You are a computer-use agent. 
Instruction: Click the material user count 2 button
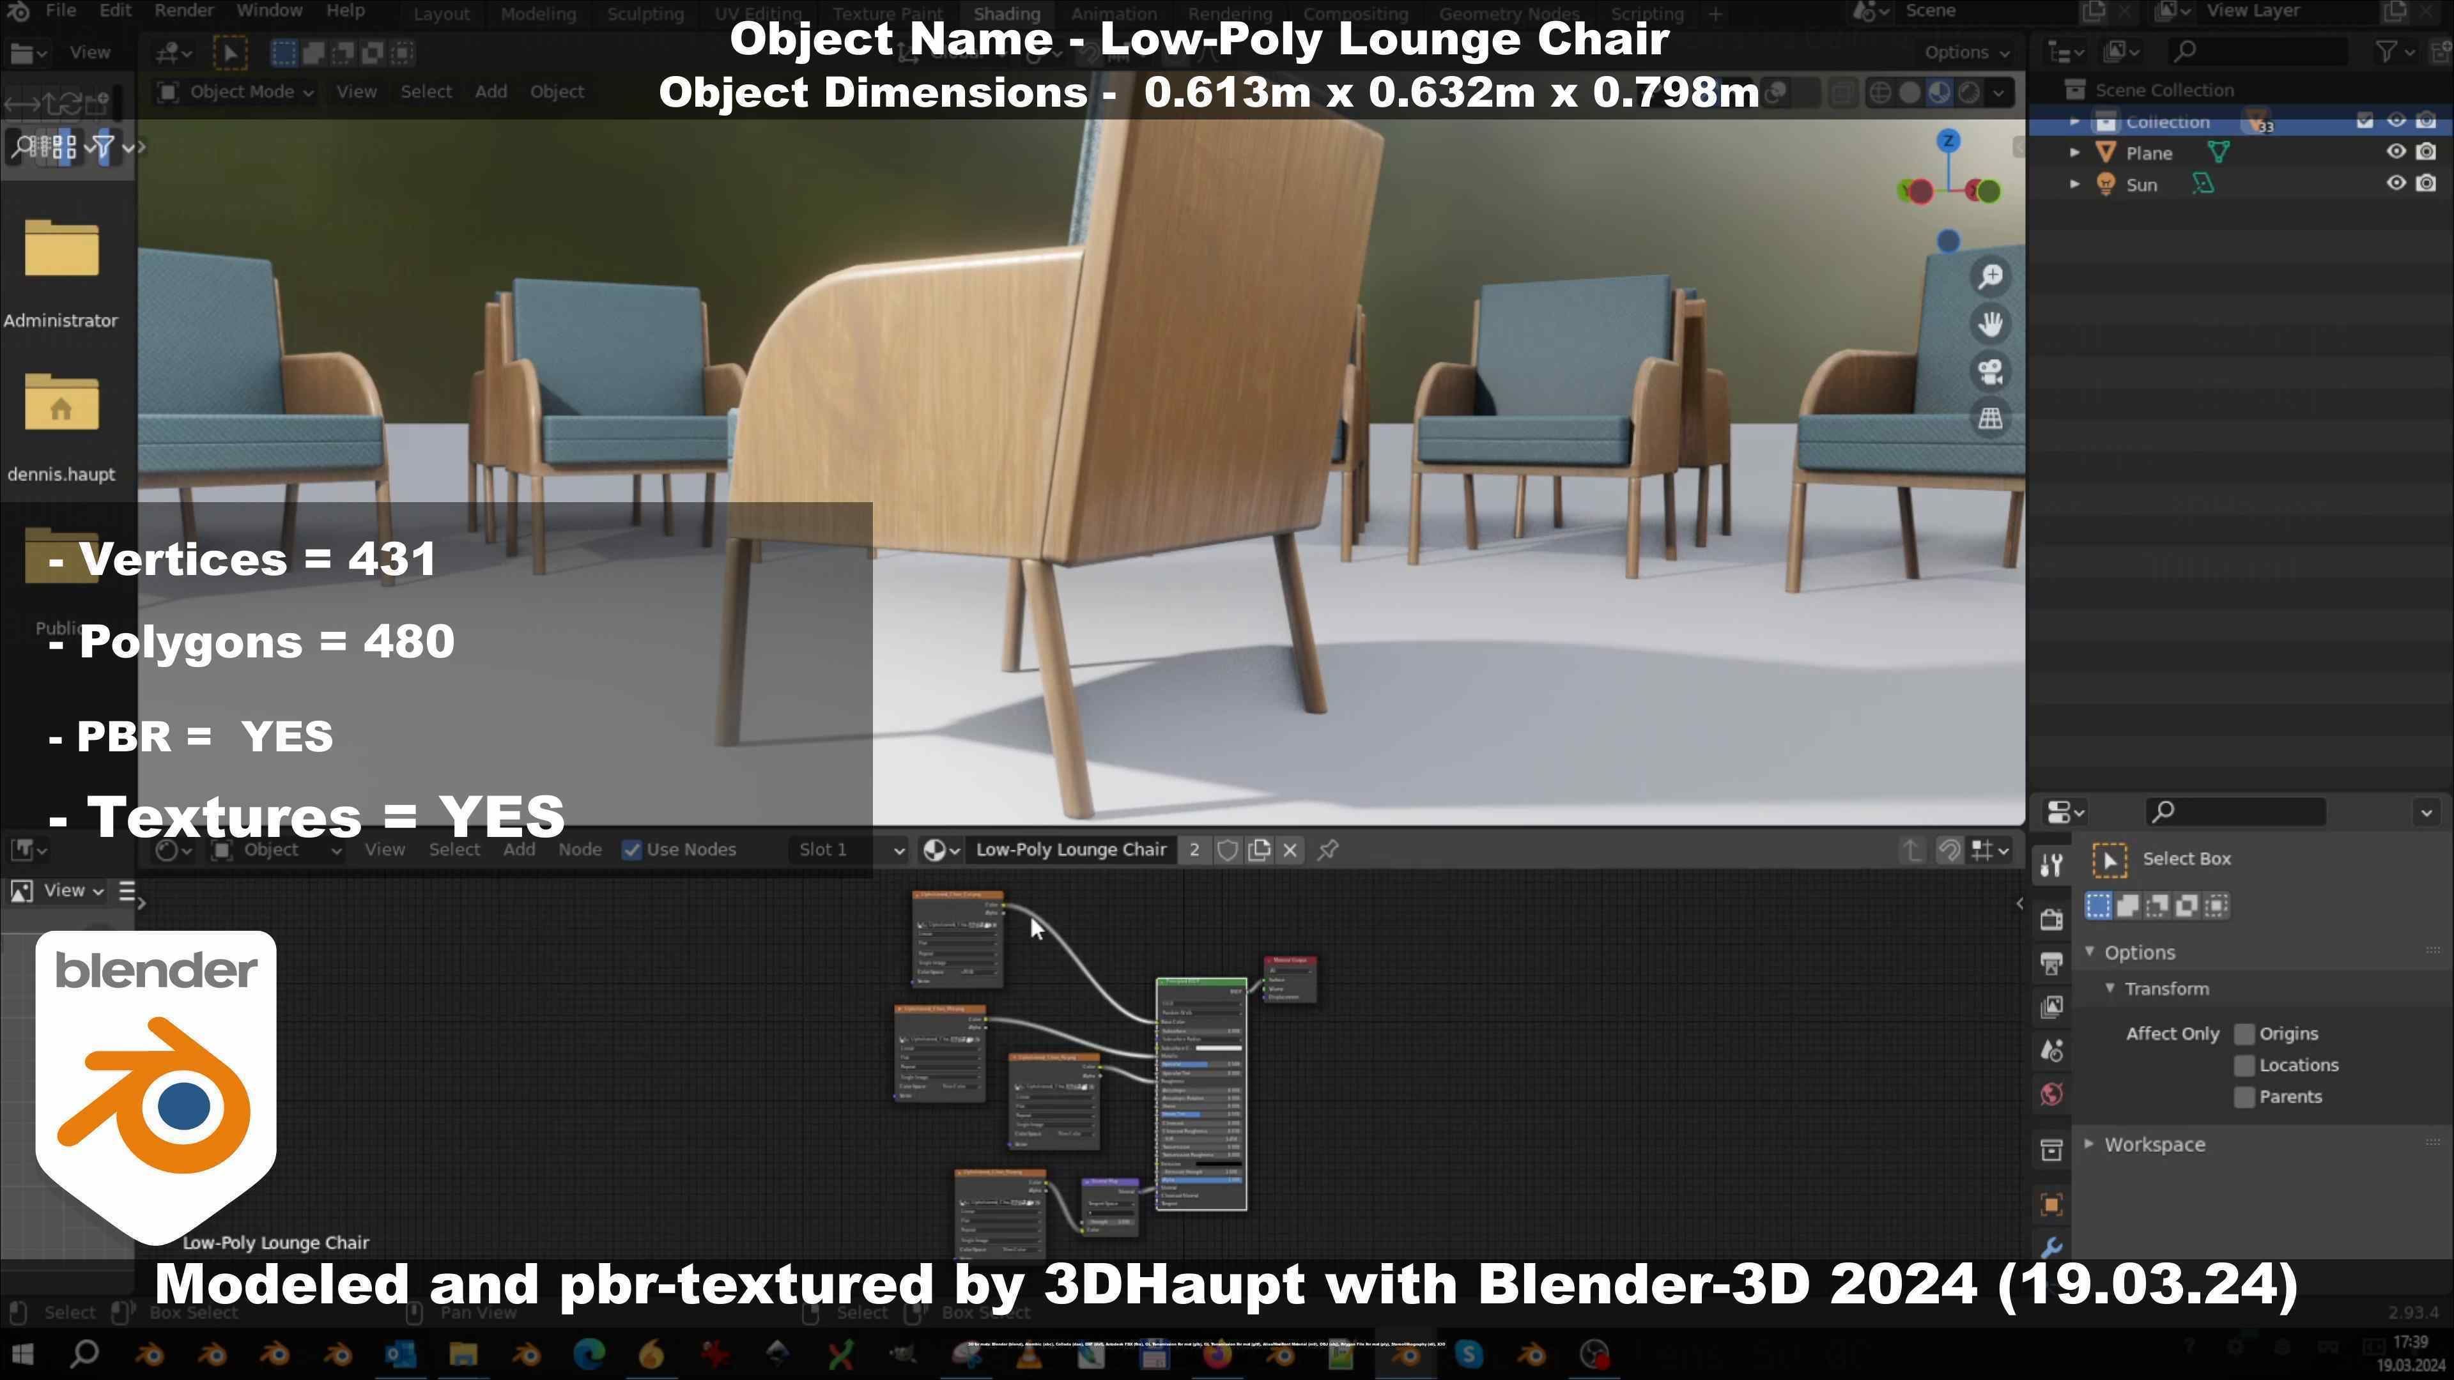(x=1194, y=850)
